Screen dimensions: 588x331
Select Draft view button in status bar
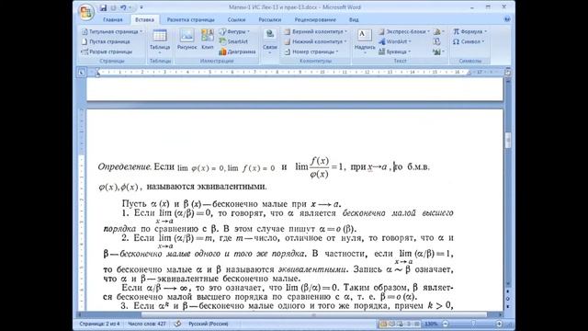click(417, 324)
